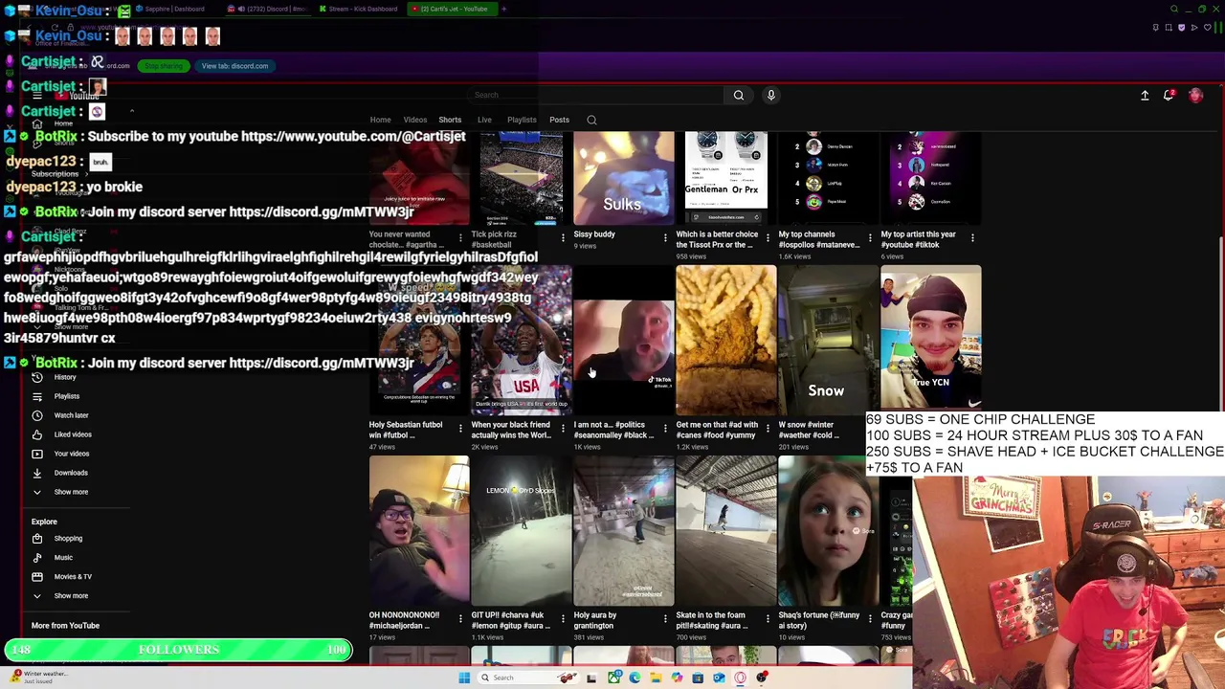This screenshot has width=1225, height=689.
Task: Click the Shopping bag icon
Action: [37, 539]
